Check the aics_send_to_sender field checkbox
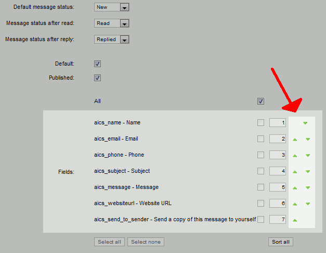Image resolution: width=326 pixels, height=253 pixels. click(x=260, y=220)
